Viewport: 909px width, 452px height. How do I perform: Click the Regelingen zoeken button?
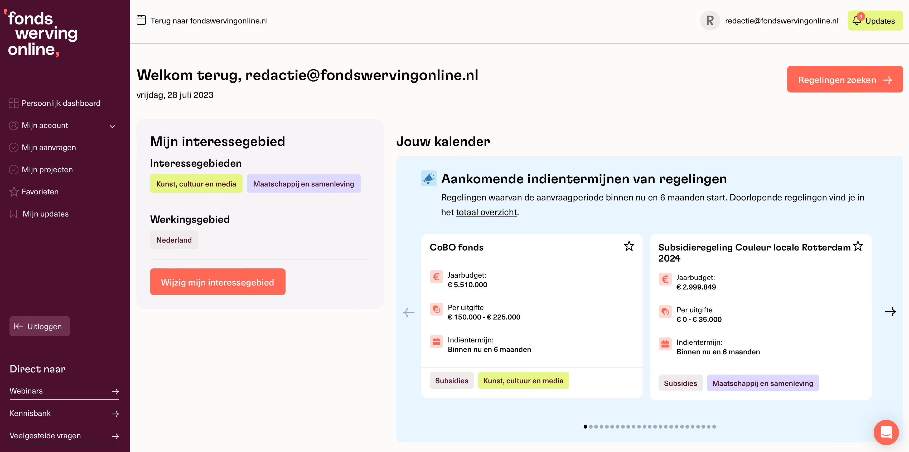point(844,79)
